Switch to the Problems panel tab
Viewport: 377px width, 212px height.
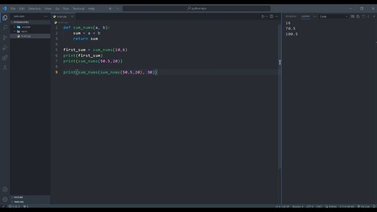290,16
